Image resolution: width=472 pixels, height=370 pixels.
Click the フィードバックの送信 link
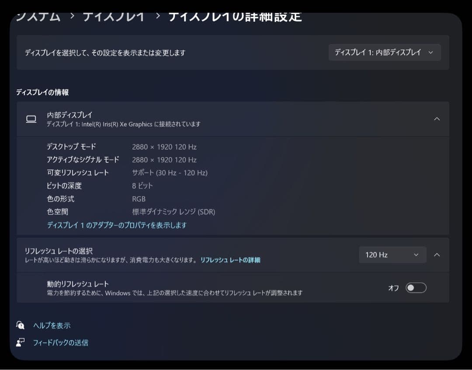point(61,343)
